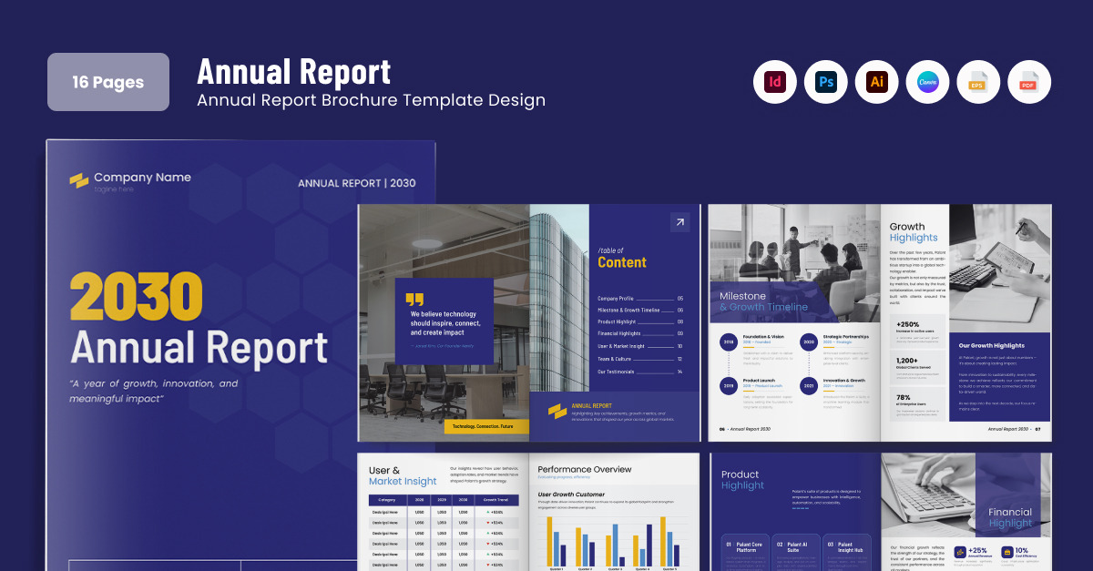Click ANNUAL REPORT | 2030 cover header
Image resolution: width=1093 pixels, height=571 pixels.
pyautogui.click(x=357, y=183)
